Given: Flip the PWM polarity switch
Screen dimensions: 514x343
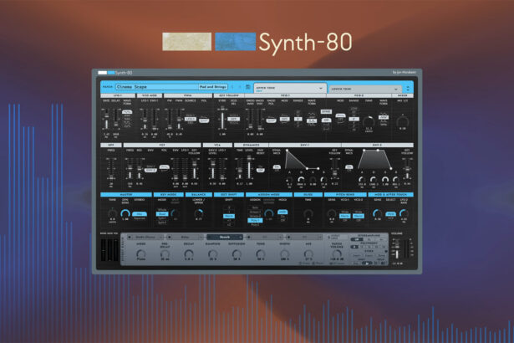Looking at the screenshot, I should 204,120.
